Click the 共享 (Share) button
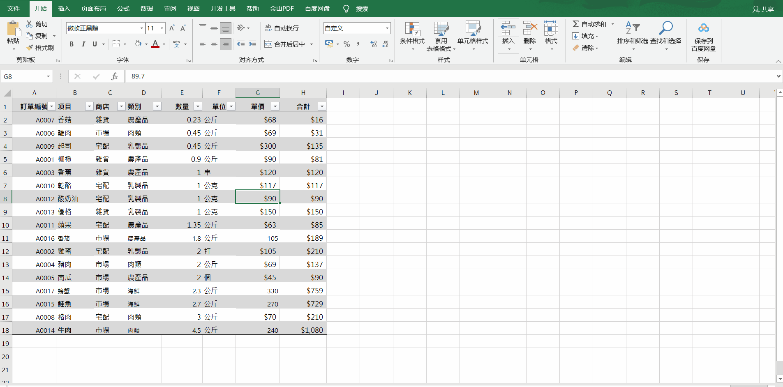783x387 pixels. click(763, 9)
